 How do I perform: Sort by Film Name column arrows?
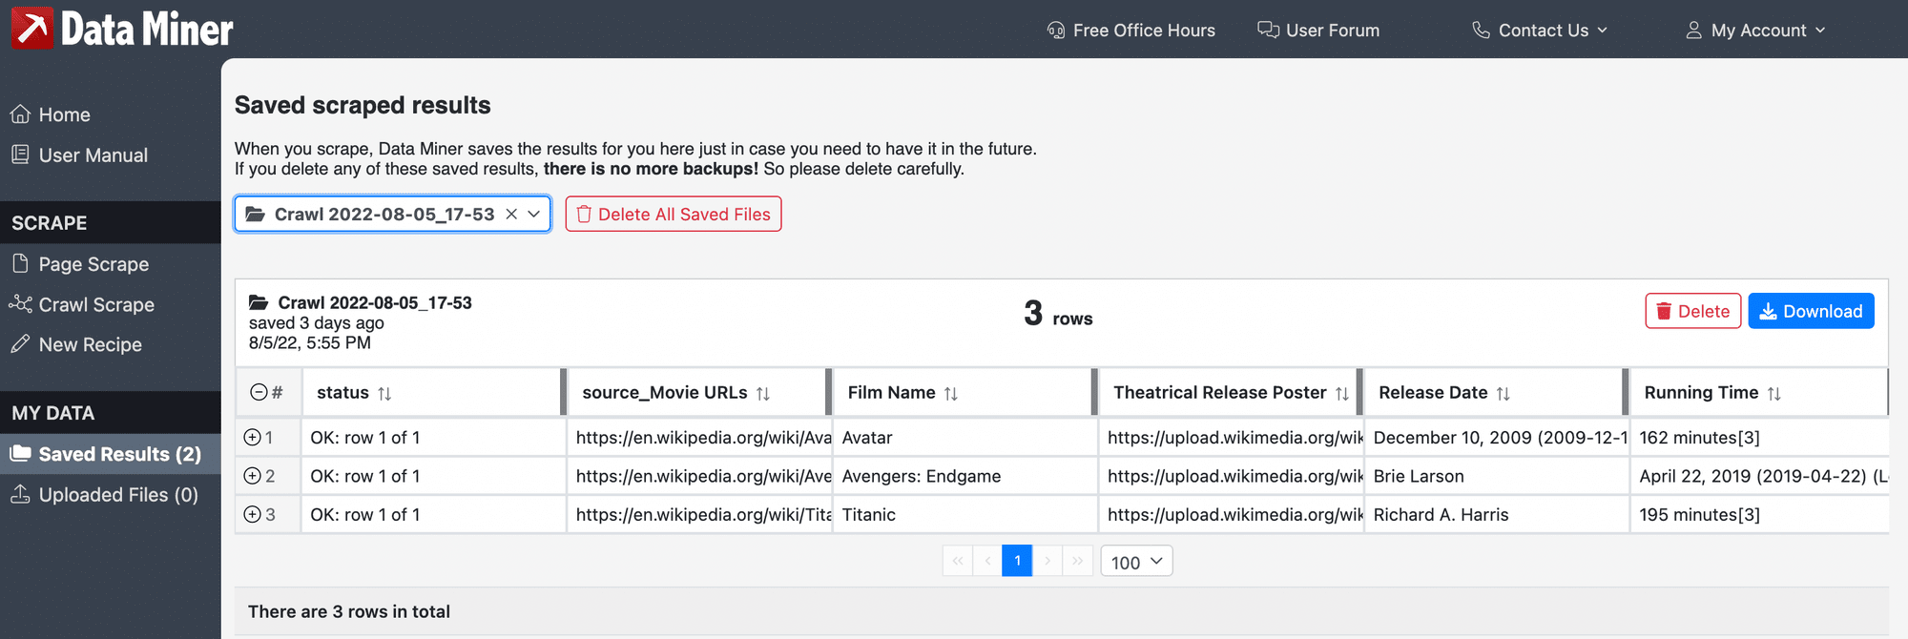click(x=951, y=393)
